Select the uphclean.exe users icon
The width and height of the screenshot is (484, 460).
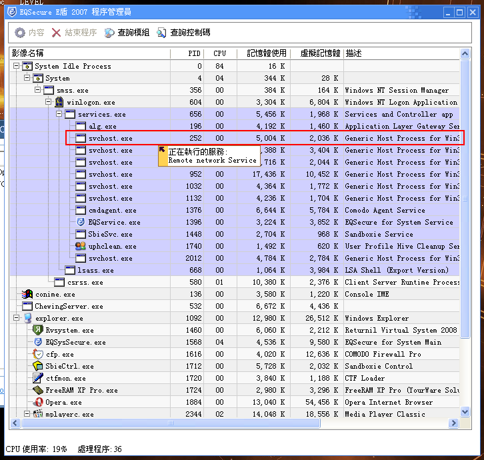point(81,246)
